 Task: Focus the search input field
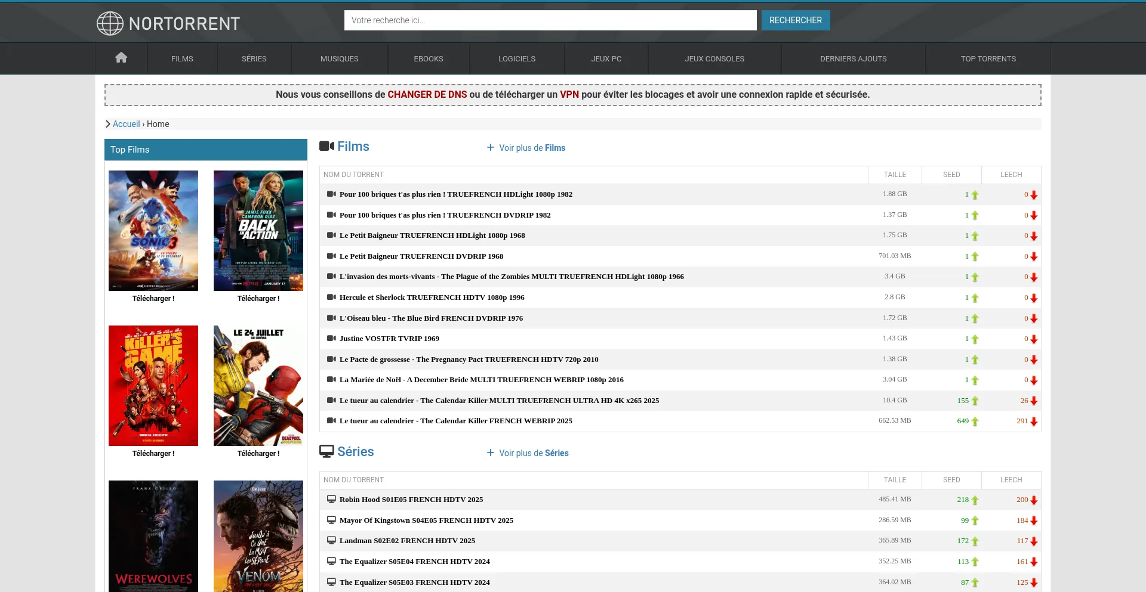[x=550, y=20]
